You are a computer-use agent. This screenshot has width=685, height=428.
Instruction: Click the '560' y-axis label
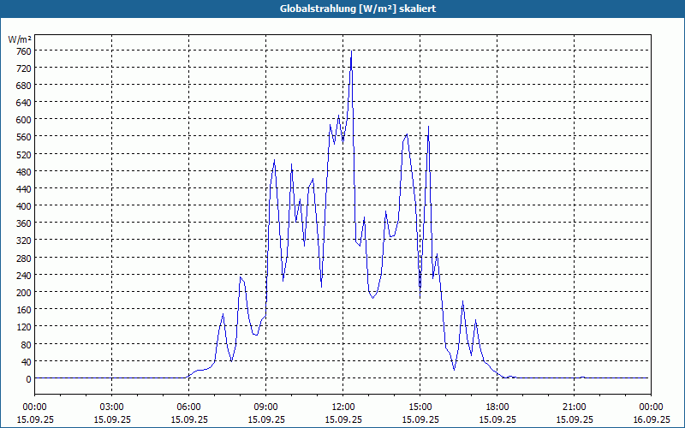click(x=24, y=138)
